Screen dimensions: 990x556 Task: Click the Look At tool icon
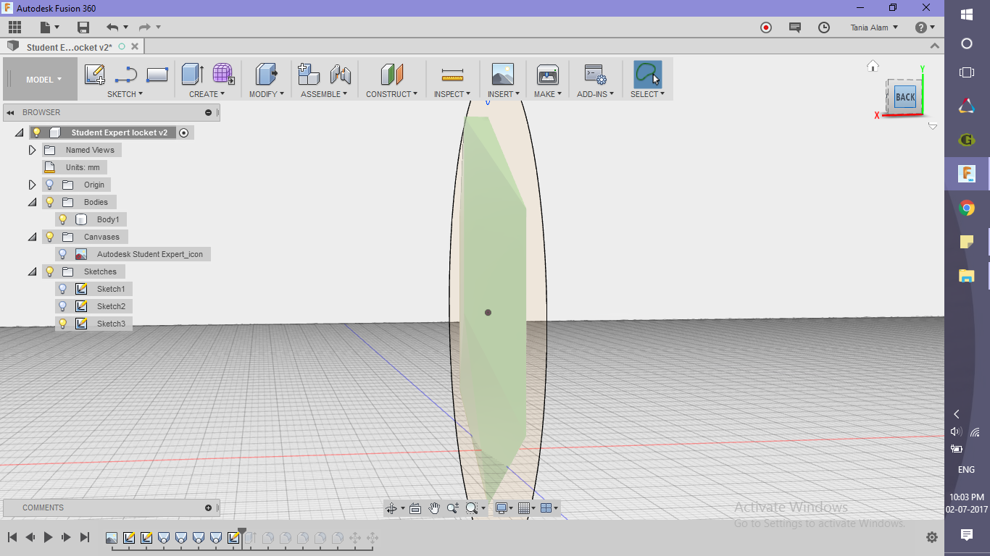click(x=415, y=508)
